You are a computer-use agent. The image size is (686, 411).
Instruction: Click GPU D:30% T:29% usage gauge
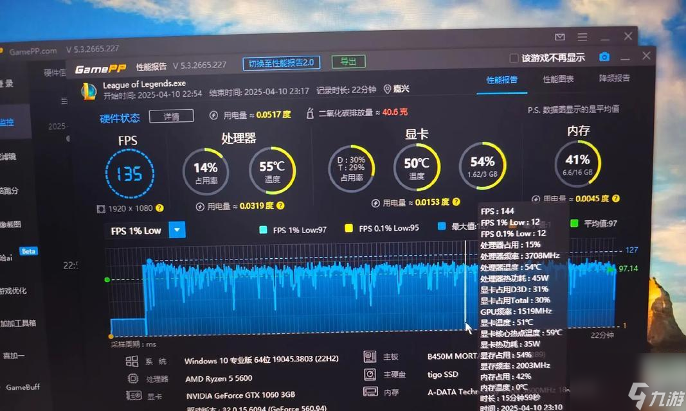coord(351,169)
